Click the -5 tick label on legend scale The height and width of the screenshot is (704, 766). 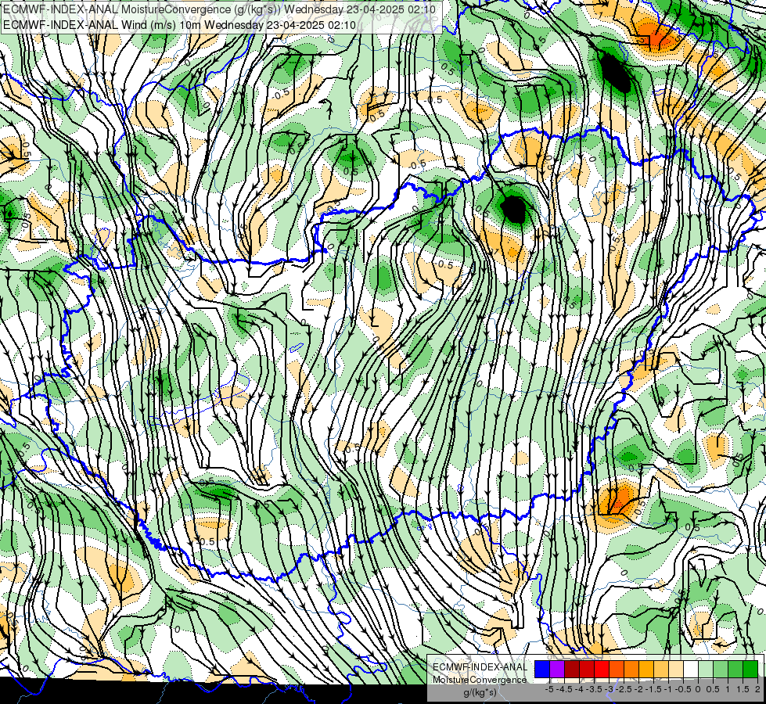tap(549, 689)
